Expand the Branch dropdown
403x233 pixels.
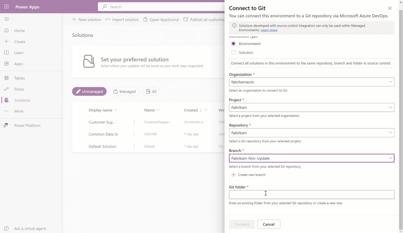tap(390, 158)
